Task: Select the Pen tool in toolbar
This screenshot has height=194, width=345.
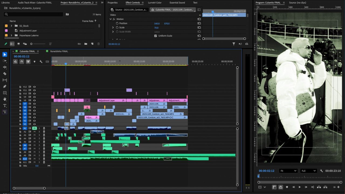Action: [x=5, y=86]
